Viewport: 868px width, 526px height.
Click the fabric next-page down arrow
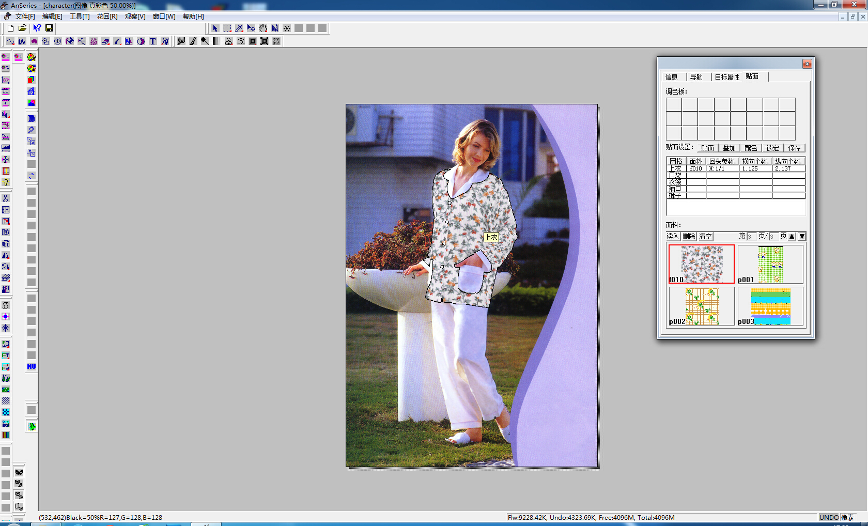802,236
